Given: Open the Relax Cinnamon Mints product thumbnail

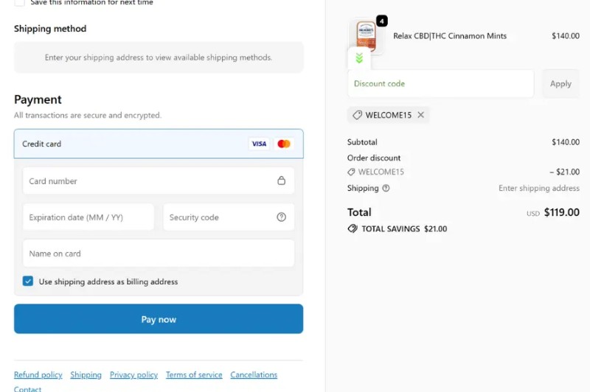Looking at the screenshot, I should coord(366,36).
